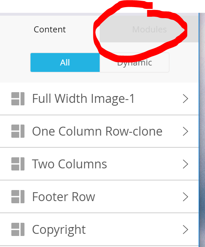Select the Full Width Image-1 label

(83, 99)
